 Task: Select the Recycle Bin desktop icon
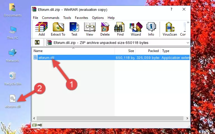(x=13, y=79)
